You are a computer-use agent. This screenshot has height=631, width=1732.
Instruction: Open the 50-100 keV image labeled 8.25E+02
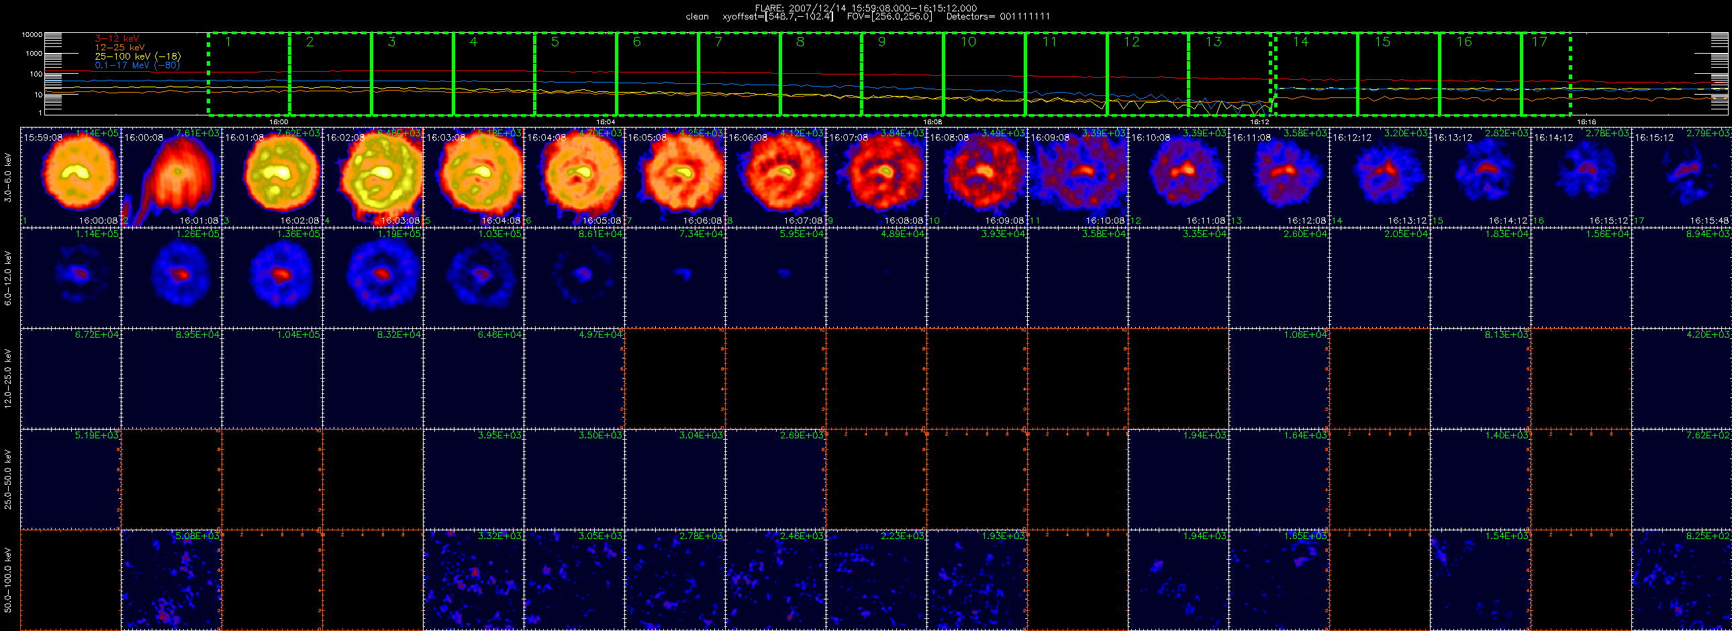[1682, 580]
